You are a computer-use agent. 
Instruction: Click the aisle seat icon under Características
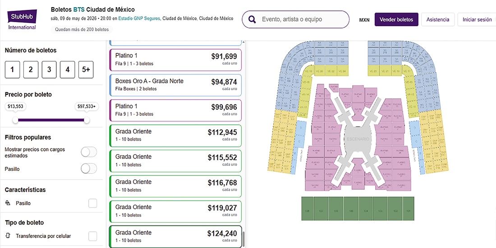8,203
